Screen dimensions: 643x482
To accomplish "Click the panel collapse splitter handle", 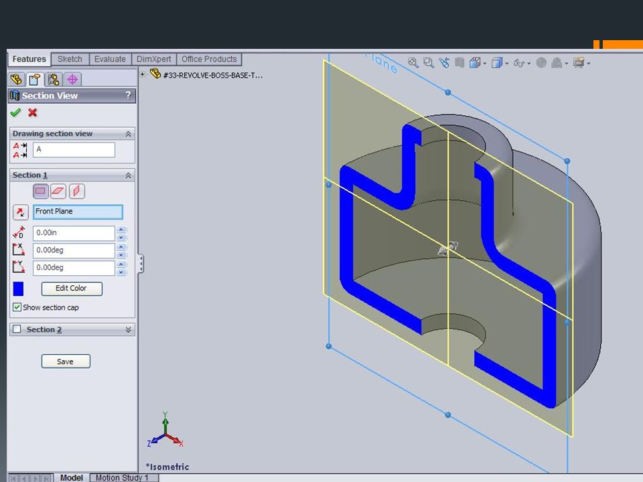I will click(x=141, y=263).
